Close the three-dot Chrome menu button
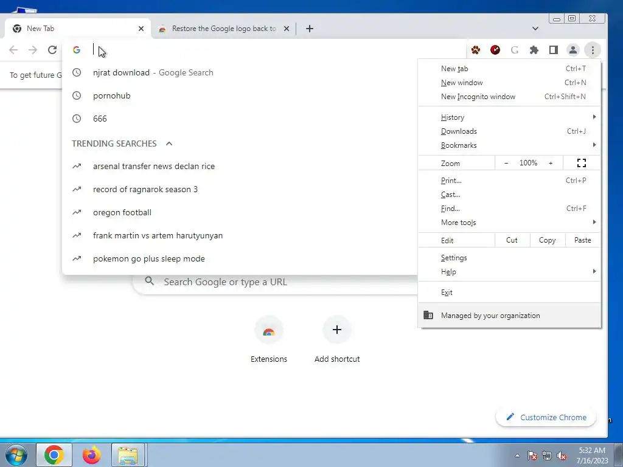Screen dimensions: 623x467 593,50
